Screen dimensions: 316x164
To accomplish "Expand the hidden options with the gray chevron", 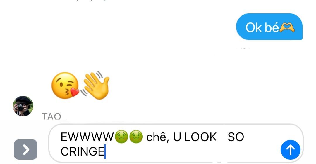I will tap(25, 149).
